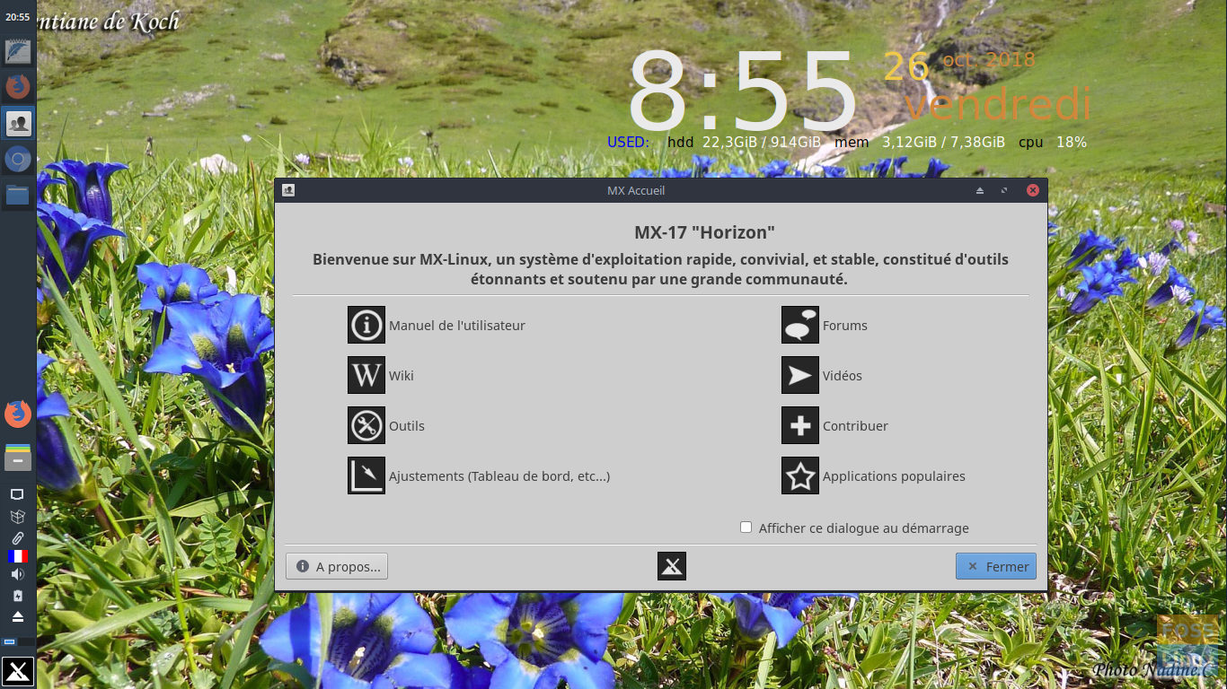
Task: Open Outils using its crossed-tools icon
Action: (366, 425)
